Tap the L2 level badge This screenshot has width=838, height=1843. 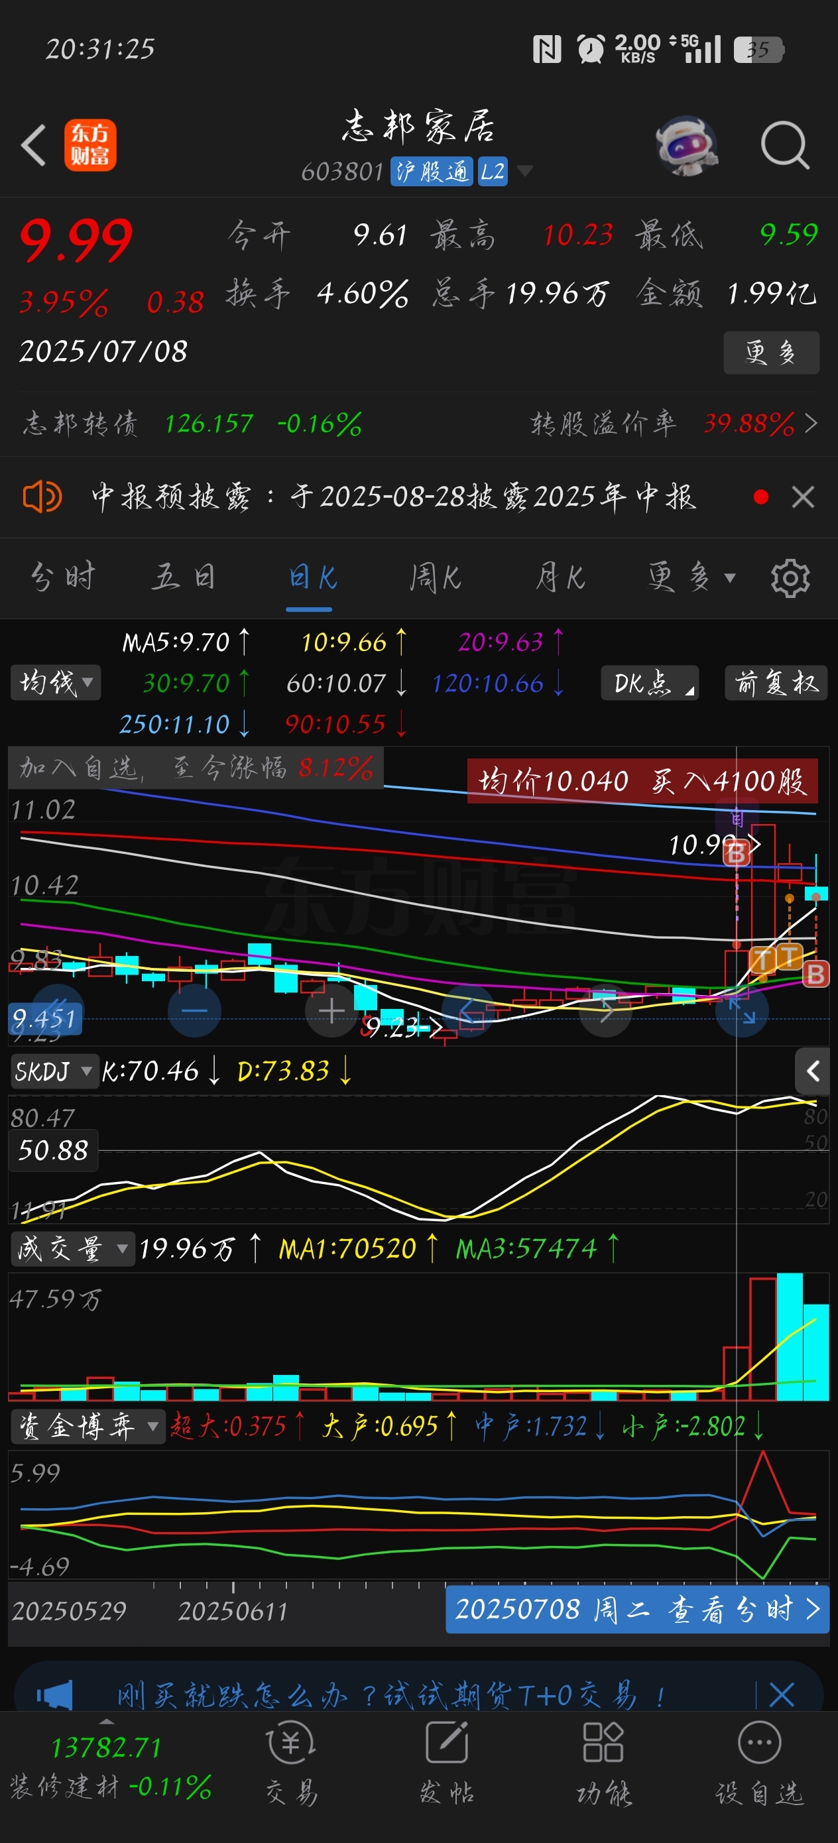coord(493,172)
